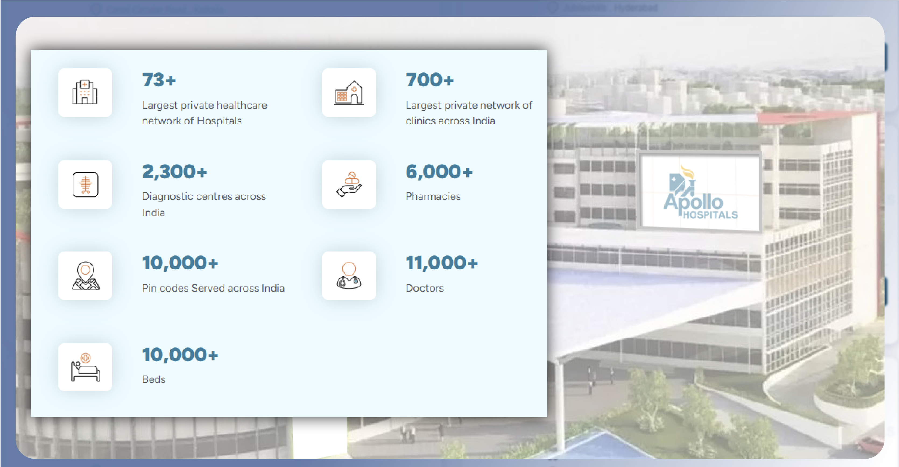Click the doctor with stethoscope icon
Viewport: 899px width, 467px height.
(x=349, y=275)
